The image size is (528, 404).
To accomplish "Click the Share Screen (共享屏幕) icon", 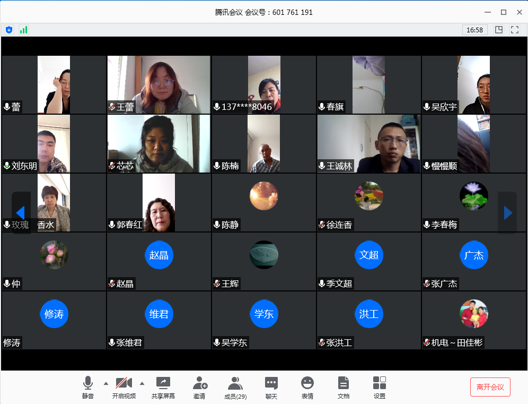I will [x=163, y=387].
